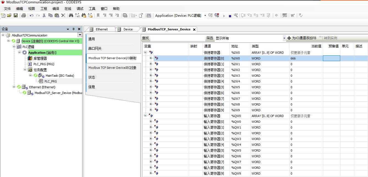Click the Print toolbar icon
The width and height of the screenshot is (368, 177).
[24, 15]
